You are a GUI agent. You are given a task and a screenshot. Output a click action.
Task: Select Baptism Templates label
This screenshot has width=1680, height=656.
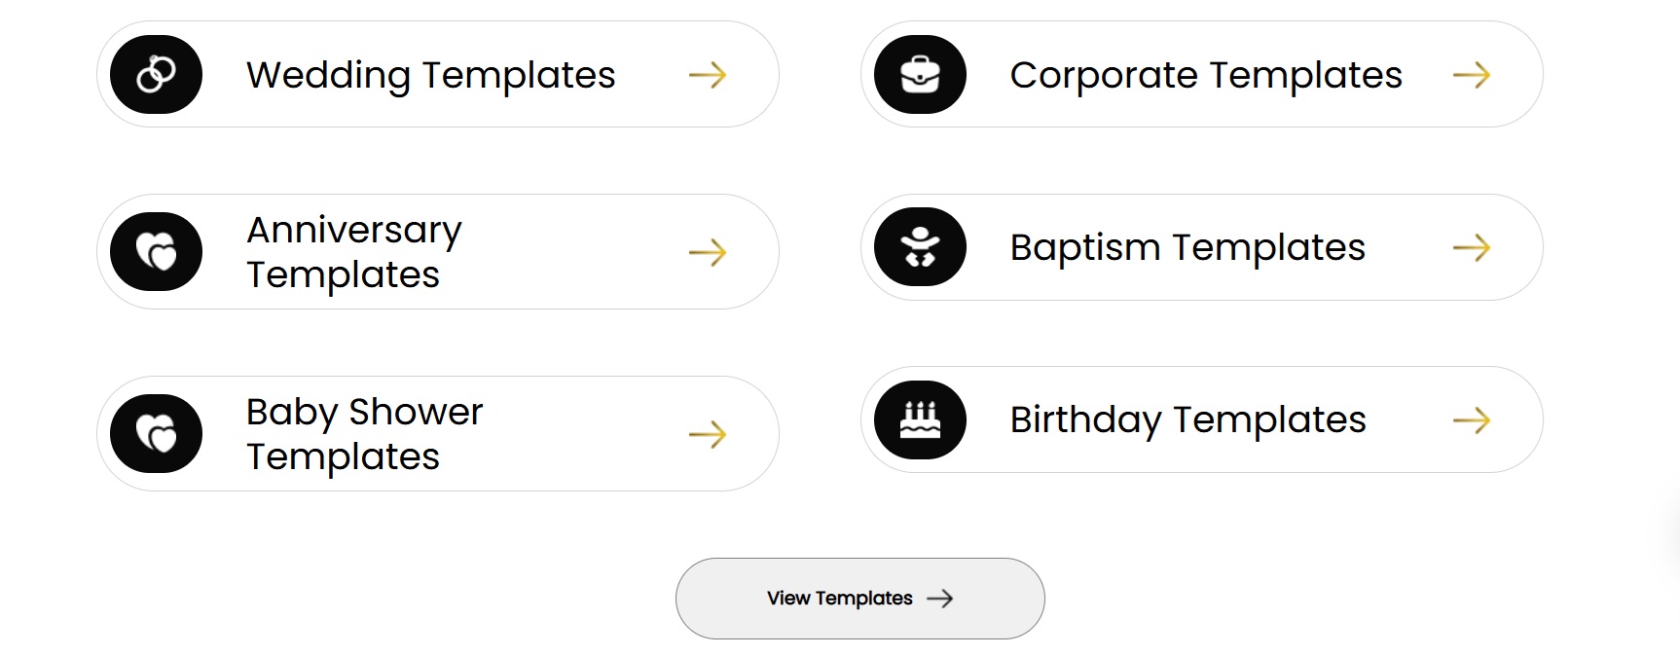coord(1187,247)
